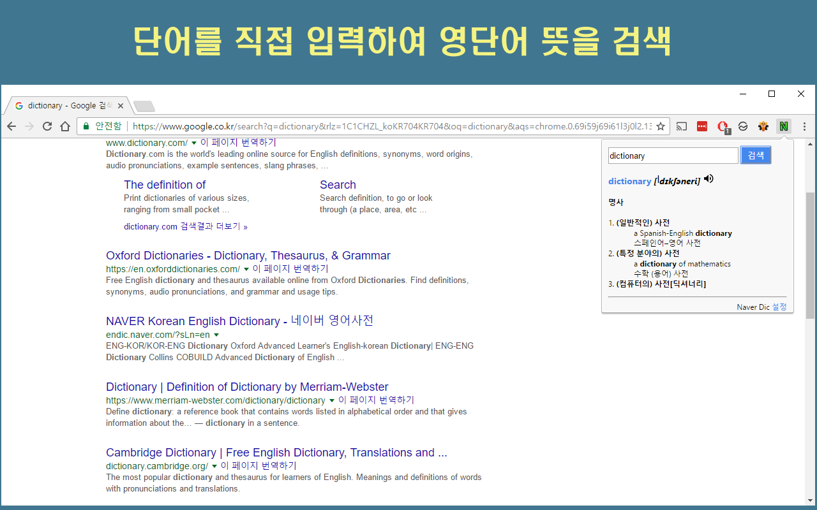Close the dictionary Google search tab
The image size is (817, 510).
pos(121,106)
